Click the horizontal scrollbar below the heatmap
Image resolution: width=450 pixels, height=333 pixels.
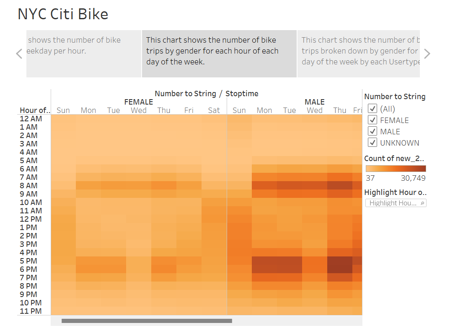click(x=147, y=321)
